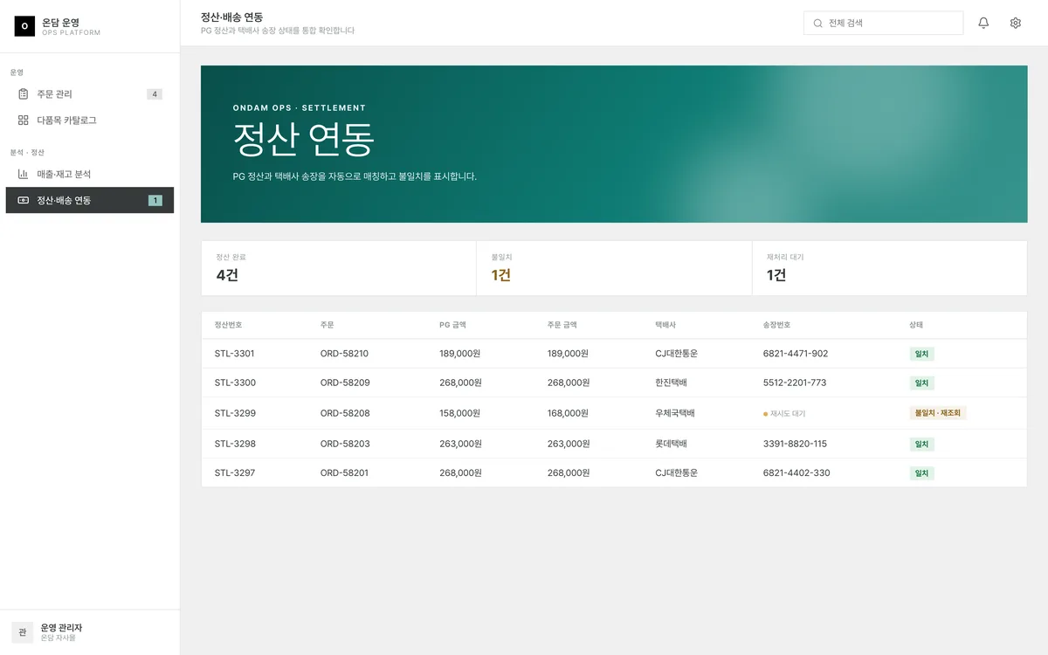Click the 158,000원 PG amount
The width and height of the screenshot is (1048, 655).
click(460, 413)
